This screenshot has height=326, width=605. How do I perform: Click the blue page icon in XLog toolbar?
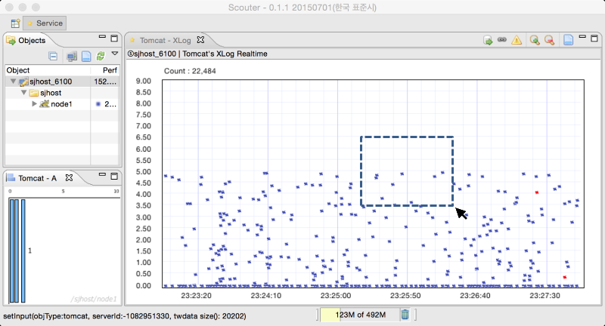click(x=568, y=40)
